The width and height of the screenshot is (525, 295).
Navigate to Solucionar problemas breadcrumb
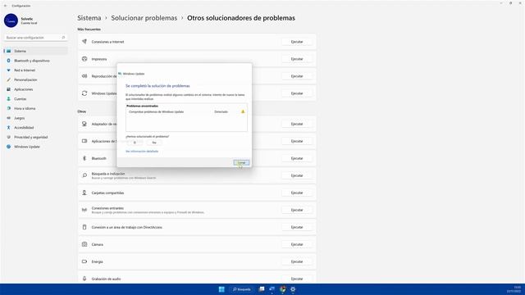pos(144,18)
